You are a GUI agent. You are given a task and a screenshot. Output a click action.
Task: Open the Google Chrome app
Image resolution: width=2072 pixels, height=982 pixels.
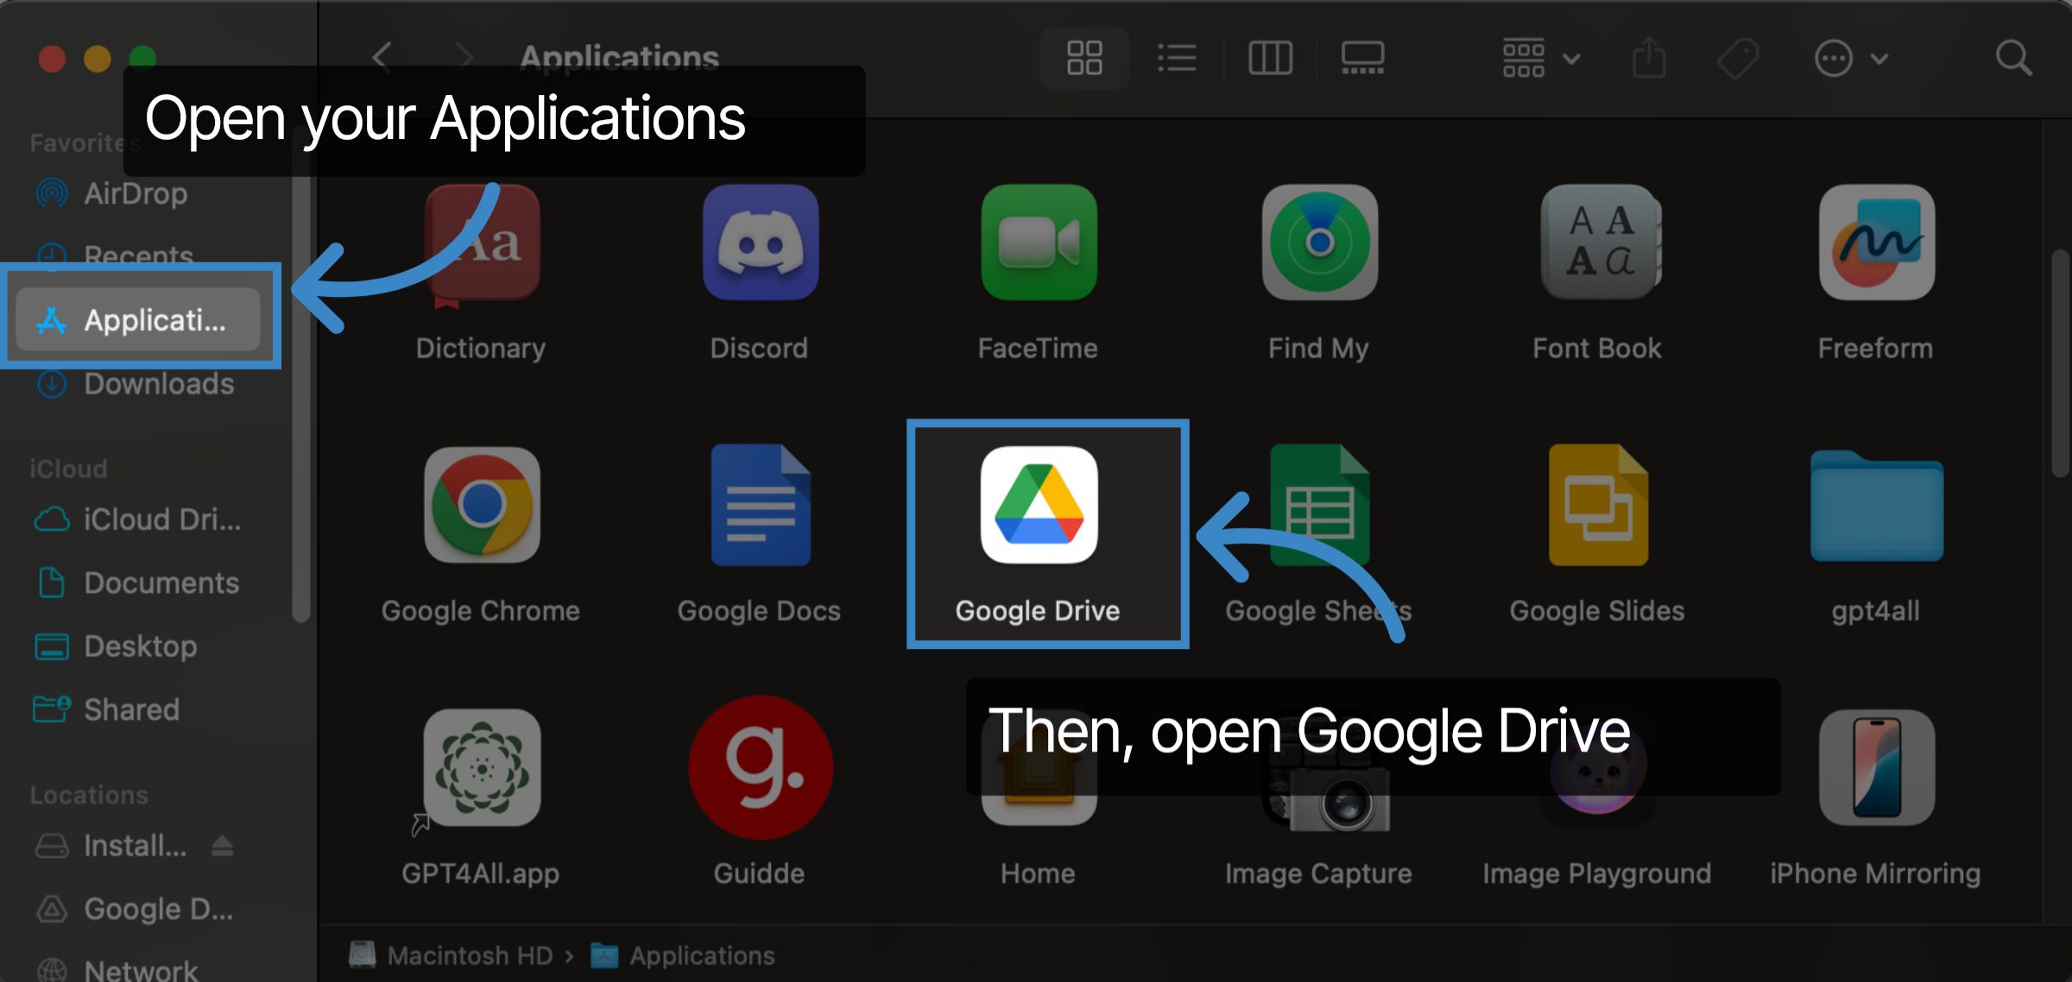[482, 505]
